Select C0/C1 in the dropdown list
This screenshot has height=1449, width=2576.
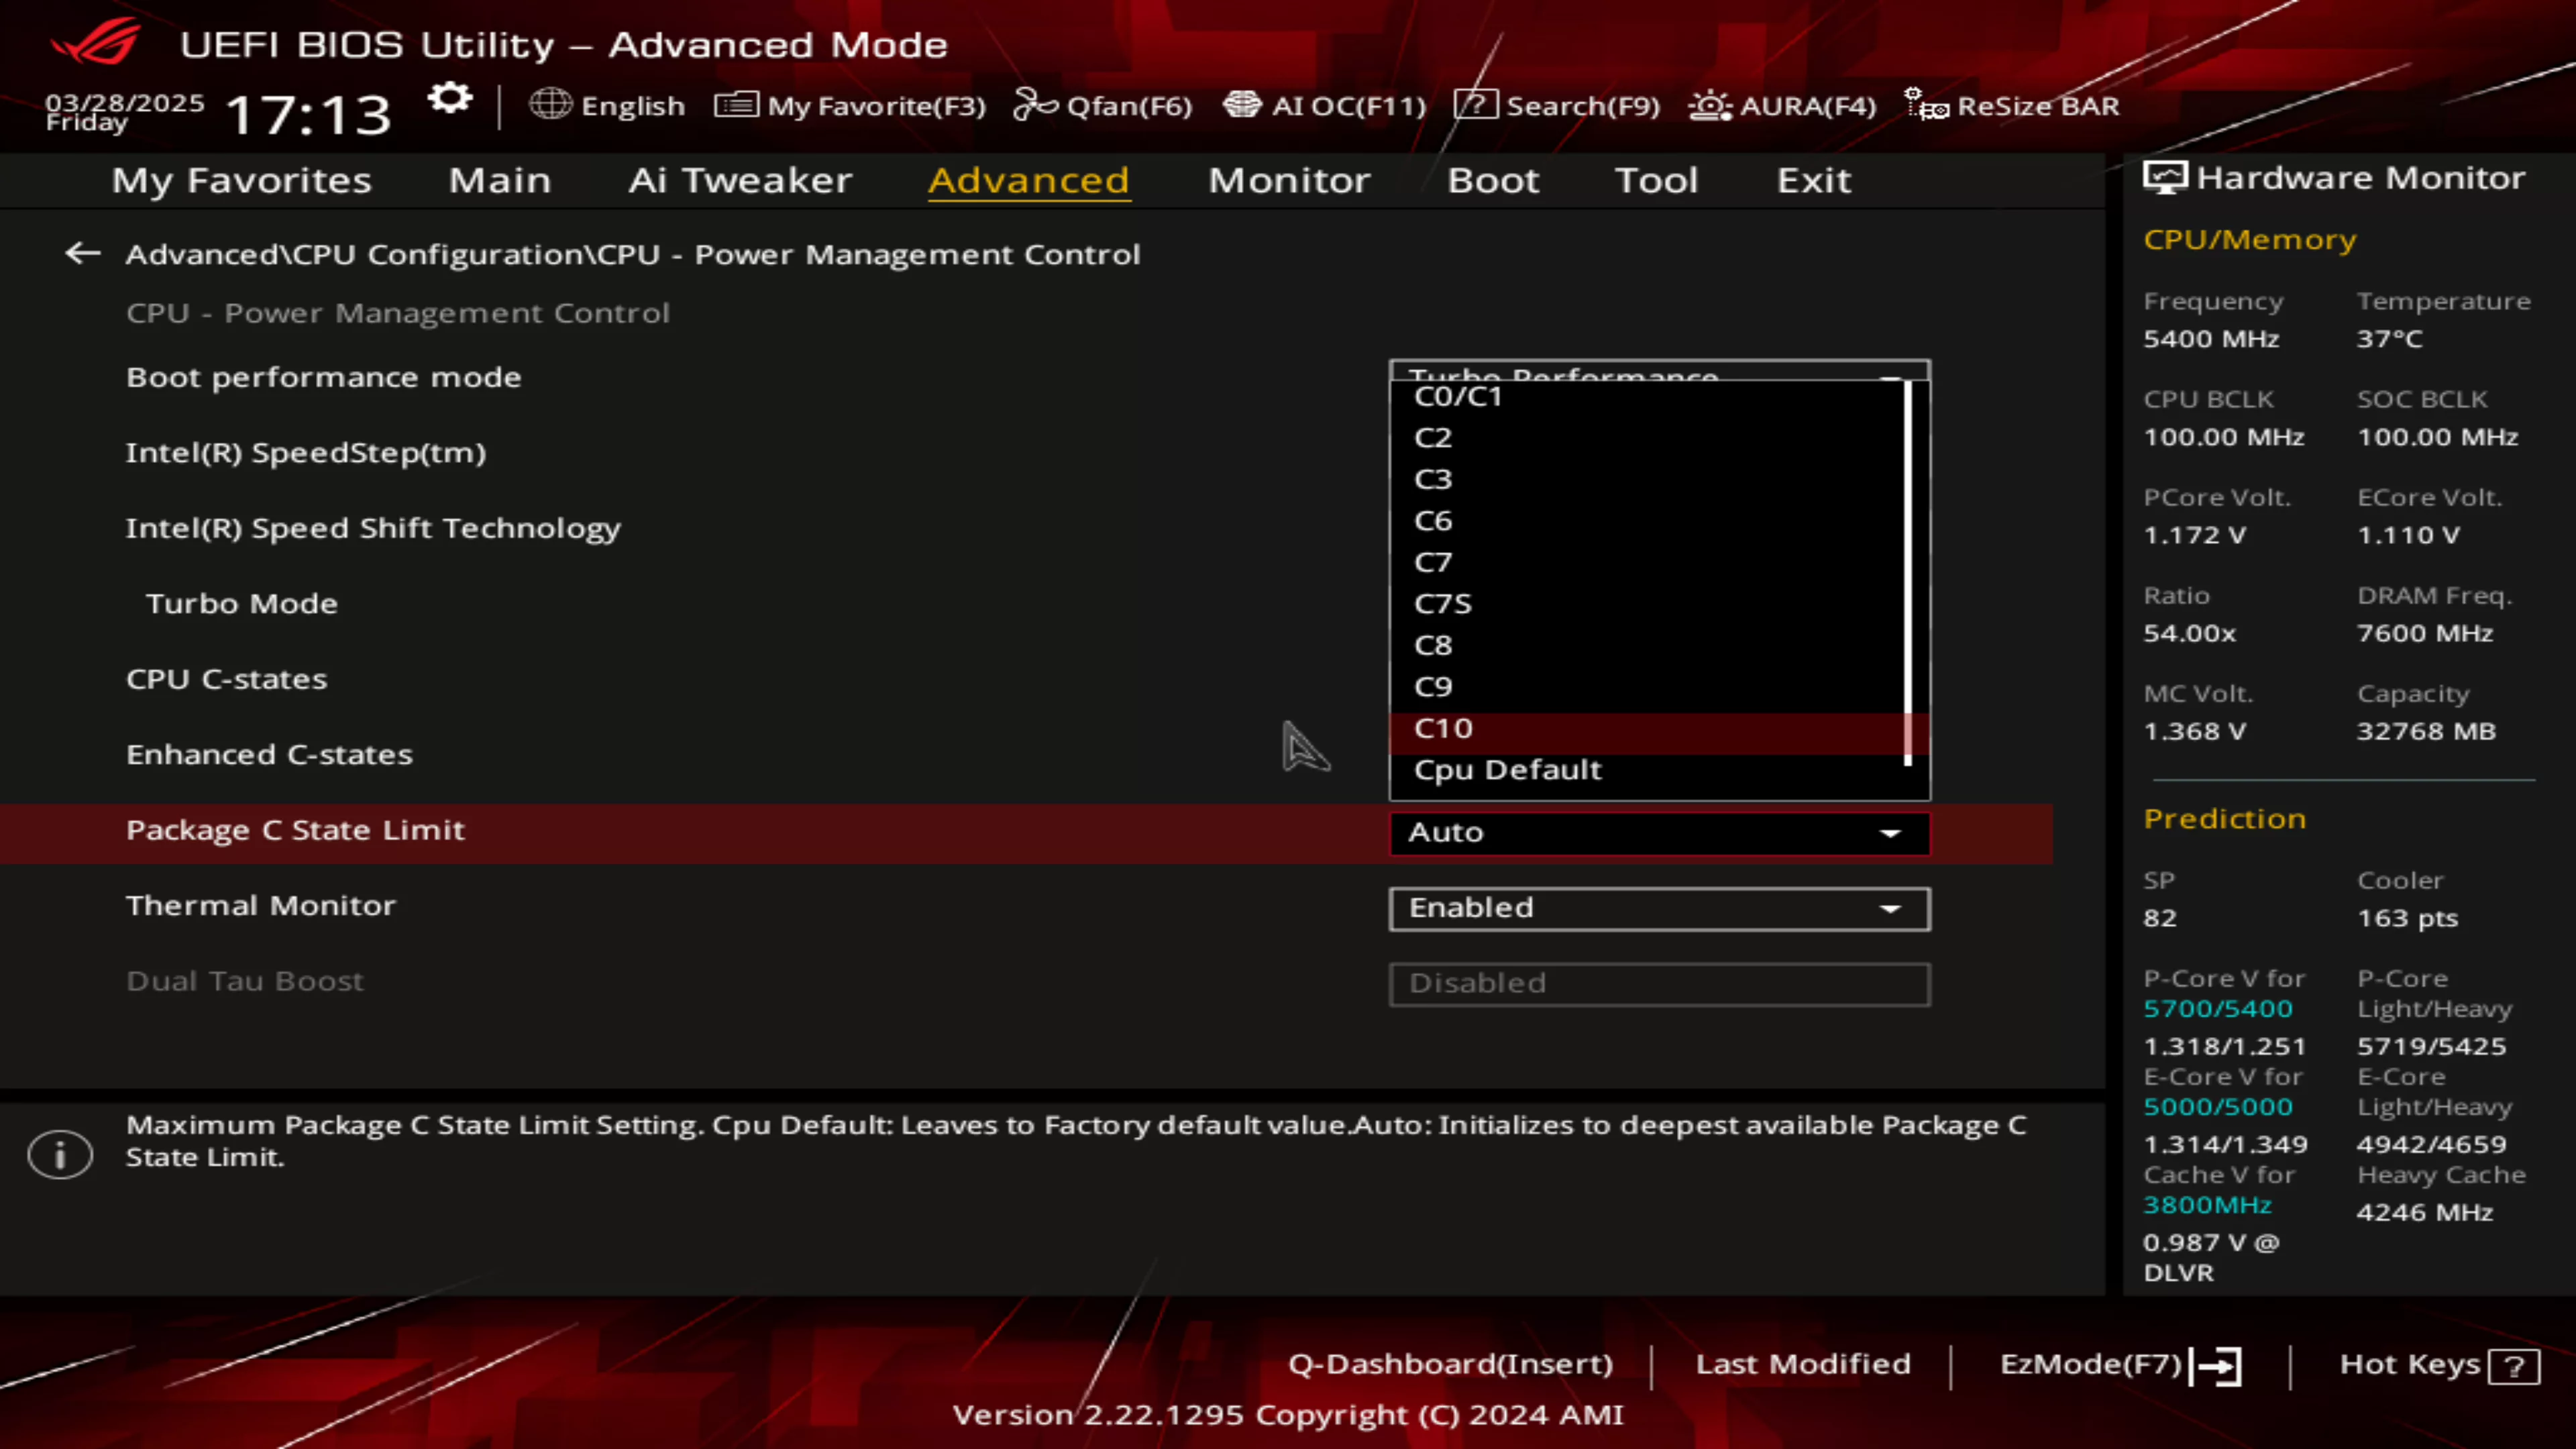point(1648,396)
